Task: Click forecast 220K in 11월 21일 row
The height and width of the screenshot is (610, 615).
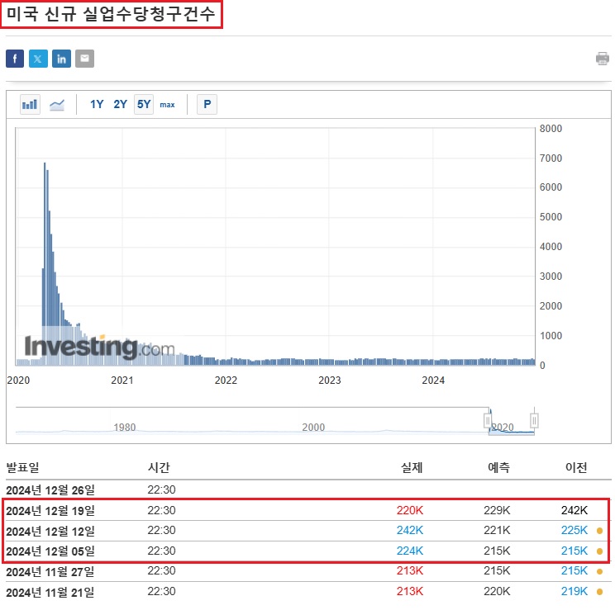Action: coord(497,591)
